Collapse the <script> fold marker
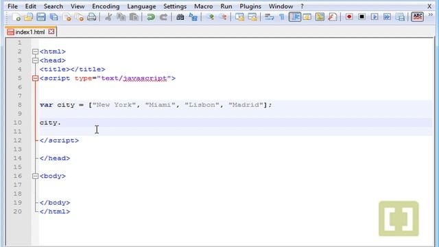Viewport: 439px width, 247px height. coord(35,78)
